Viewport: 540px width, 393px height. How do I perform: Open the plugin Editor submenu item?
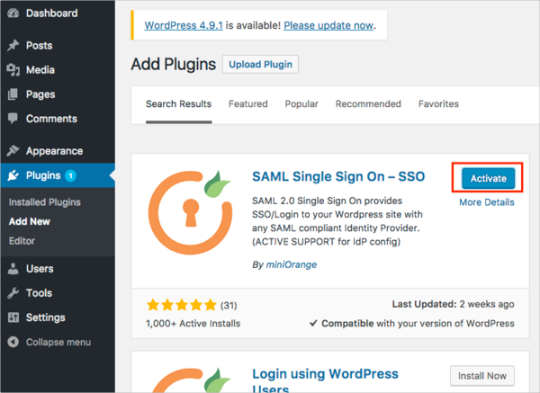coord(22,241)
